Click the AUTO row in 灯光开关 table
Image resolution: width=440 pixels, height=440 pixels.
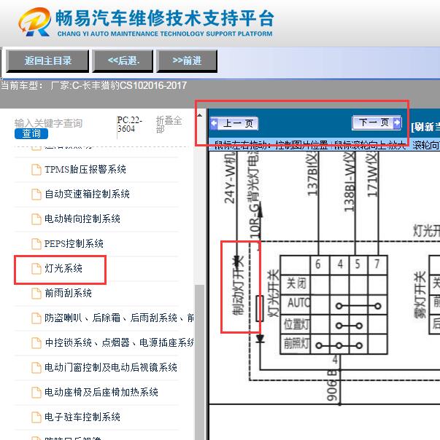pyautogui.click(x=333, y=305)
